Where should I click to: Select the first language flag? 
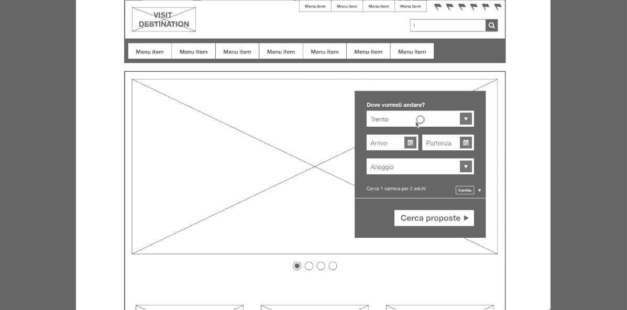point(438,6)
